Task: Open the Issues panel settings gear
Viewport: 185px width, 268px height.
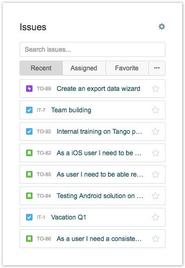Action: click(162, 27)
